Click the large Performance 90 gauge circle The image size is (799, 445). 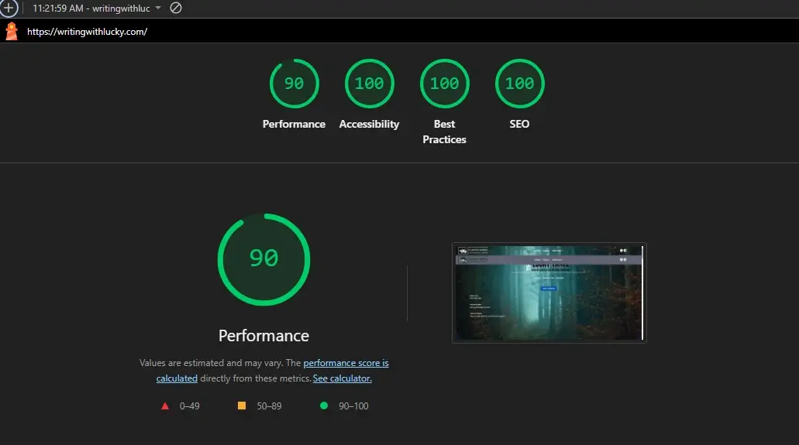tap(263, 258)
